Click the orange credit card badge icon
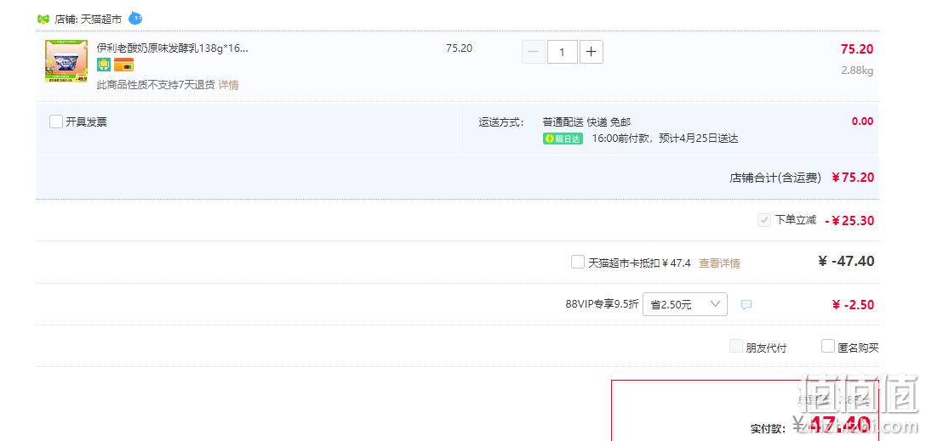 [x=124, y=65]
